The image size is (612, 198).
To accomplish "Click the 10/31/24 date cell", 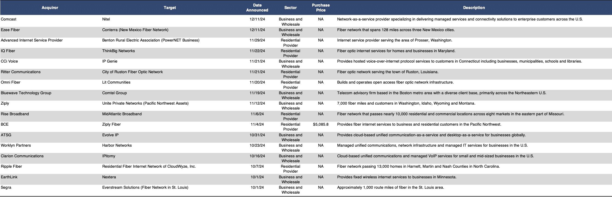I will pyautogui.click(x=257, y=135).
